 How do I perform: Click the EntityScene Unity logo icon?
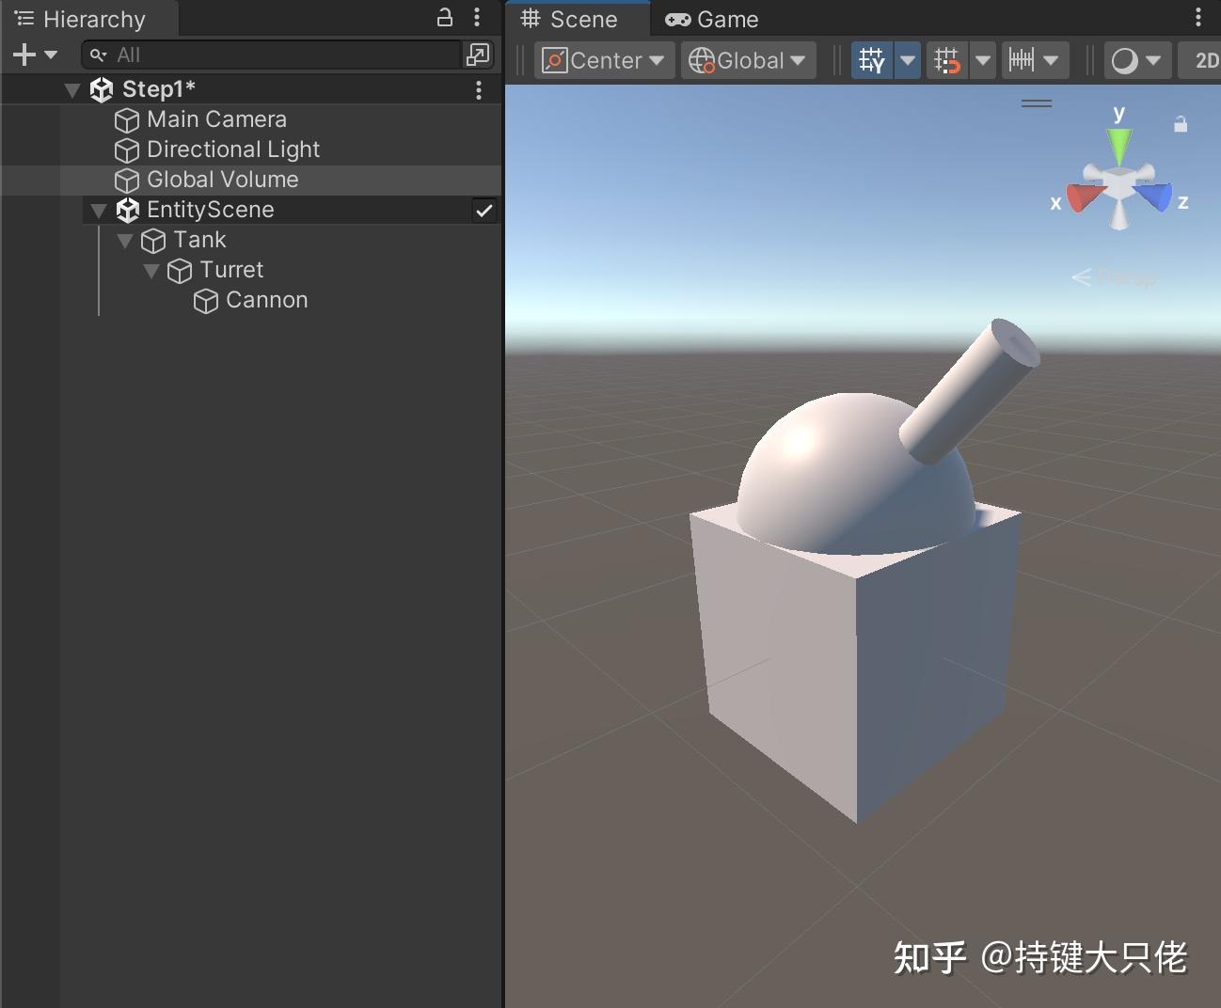pyautogui.click(x=127, y=210)
